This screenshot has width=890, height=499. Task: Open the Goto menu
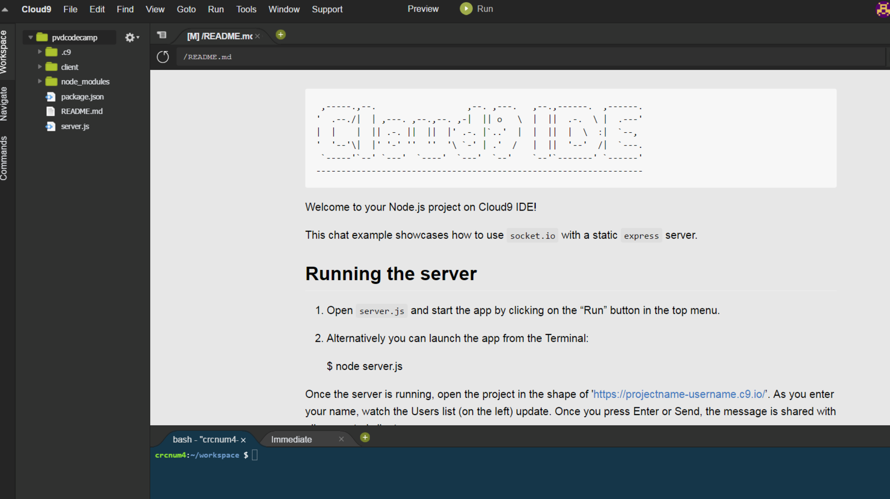[186, 9]
